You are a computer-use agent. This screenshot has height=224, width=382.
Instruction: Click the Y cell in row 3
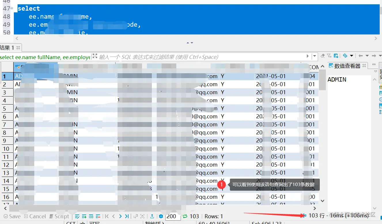(237, 92)
